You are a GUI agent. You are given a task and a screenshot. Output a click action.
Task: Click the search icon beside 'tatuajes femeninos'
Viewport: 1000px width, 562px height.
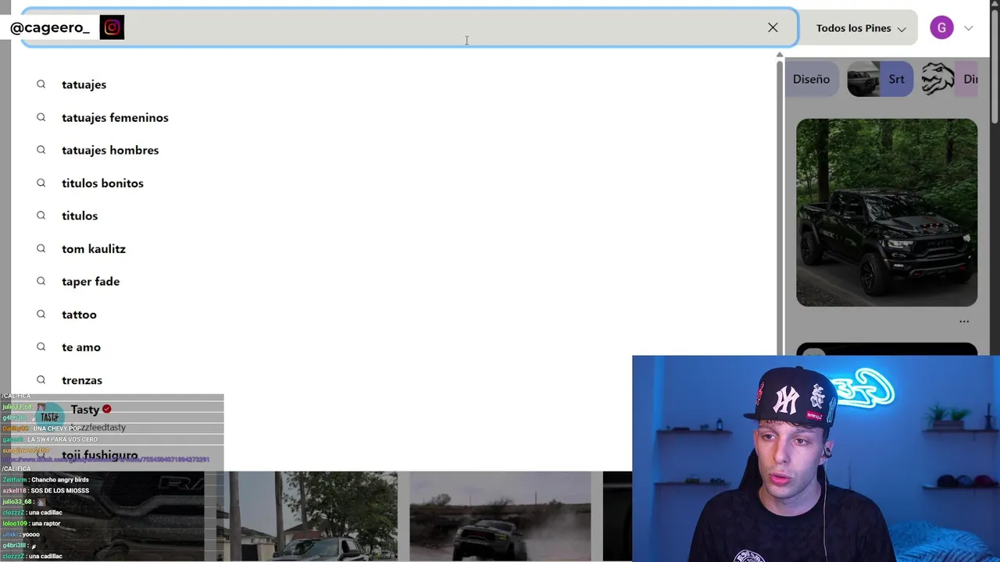click(41, 117)
